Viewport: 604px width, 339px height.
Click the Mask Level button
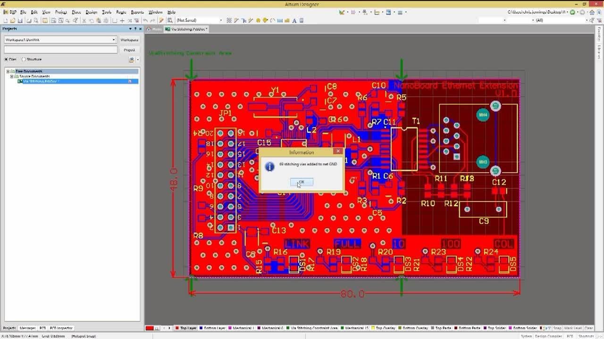click(573, 328)
